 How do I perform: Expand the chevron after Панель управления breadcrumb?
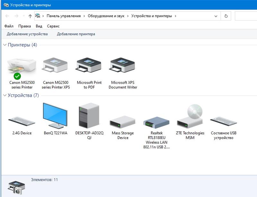(x=84, y=16)
